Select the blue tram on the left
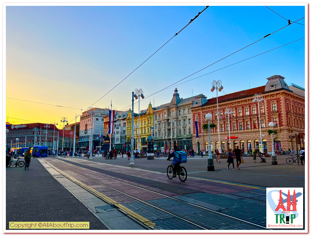The height and width of the screenshot is (236, 311). point(40,151)
